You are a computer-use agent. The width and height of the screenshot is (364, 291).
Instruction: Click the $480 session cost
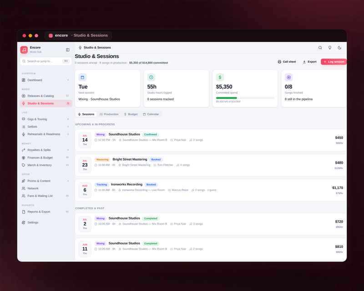pyautogui.click(x=339, y=163)
